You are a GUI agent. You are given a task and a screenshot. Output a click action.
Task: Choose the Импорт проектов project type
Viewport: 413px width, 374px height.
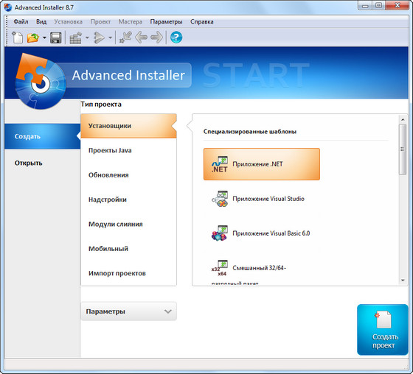click(x=128, y=273)
